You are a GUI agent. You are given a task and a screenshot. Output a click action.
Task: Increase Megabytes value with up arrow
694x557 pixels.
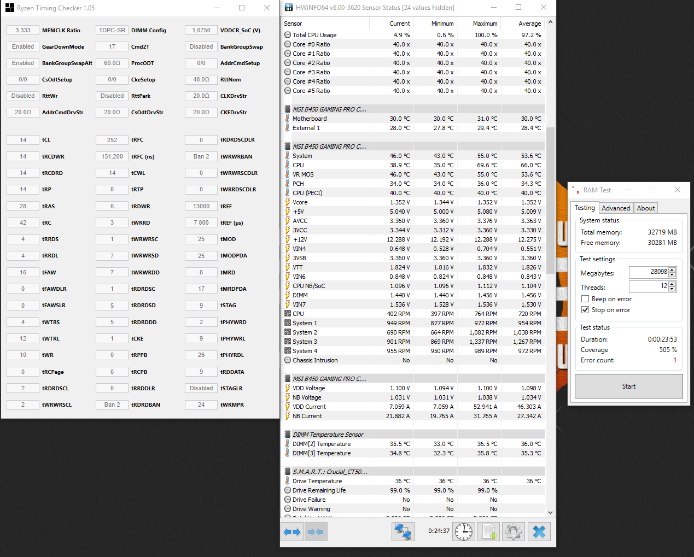(x=672, y=269)
